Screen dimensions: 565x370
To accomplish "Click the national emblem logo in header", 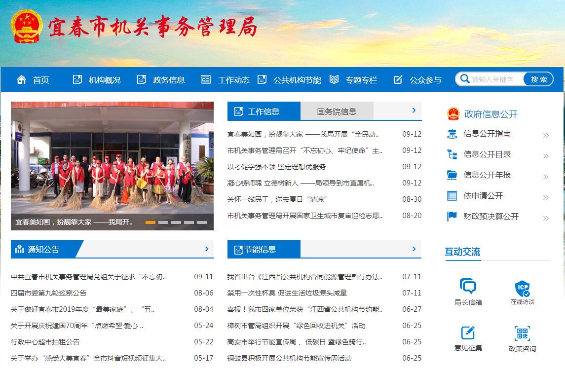I will pyautogui.click(x=26, y=26).
